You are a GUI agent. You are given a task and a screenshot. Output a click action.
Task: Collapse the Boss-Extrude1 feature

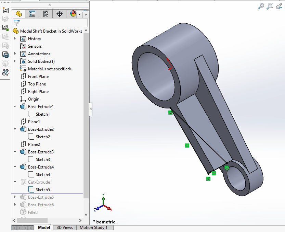14,106
